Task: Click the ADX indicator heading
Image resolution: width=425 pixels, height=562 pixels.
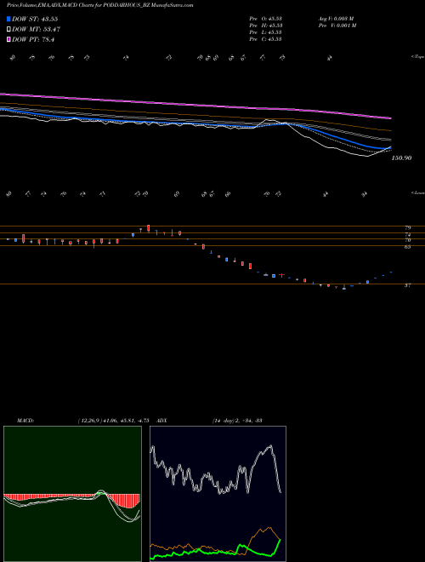Action: click(161, 421)
